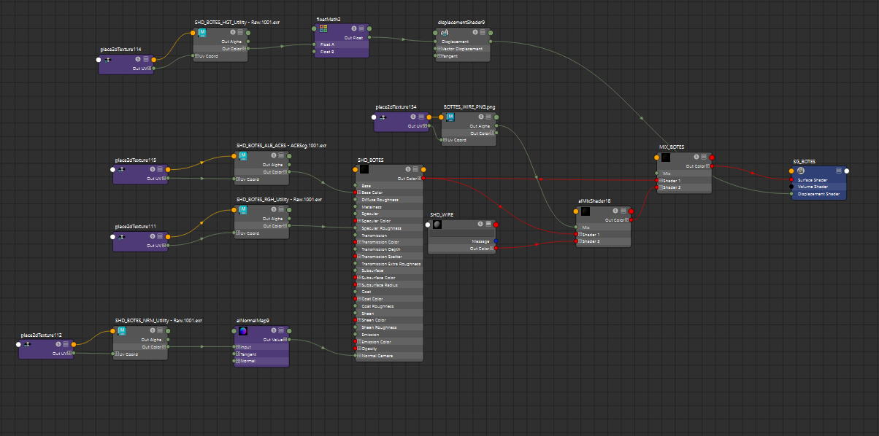Viewport: 879px width, 436px height.
Task: Expand Out UV on place2dTexture114
Action: (149, 69)
